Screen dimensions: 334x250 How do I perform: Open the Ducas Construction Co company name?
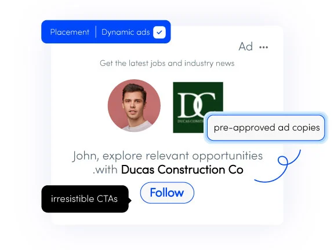(182, 170)
